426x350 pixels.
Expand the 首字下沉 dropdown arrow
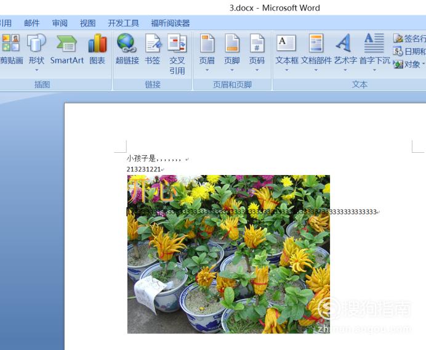(375, 70)
